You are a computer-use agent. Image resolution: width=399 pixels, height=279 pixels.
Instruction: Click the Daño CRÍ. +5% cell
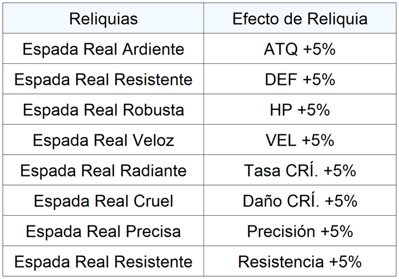(x=299, y=201)
